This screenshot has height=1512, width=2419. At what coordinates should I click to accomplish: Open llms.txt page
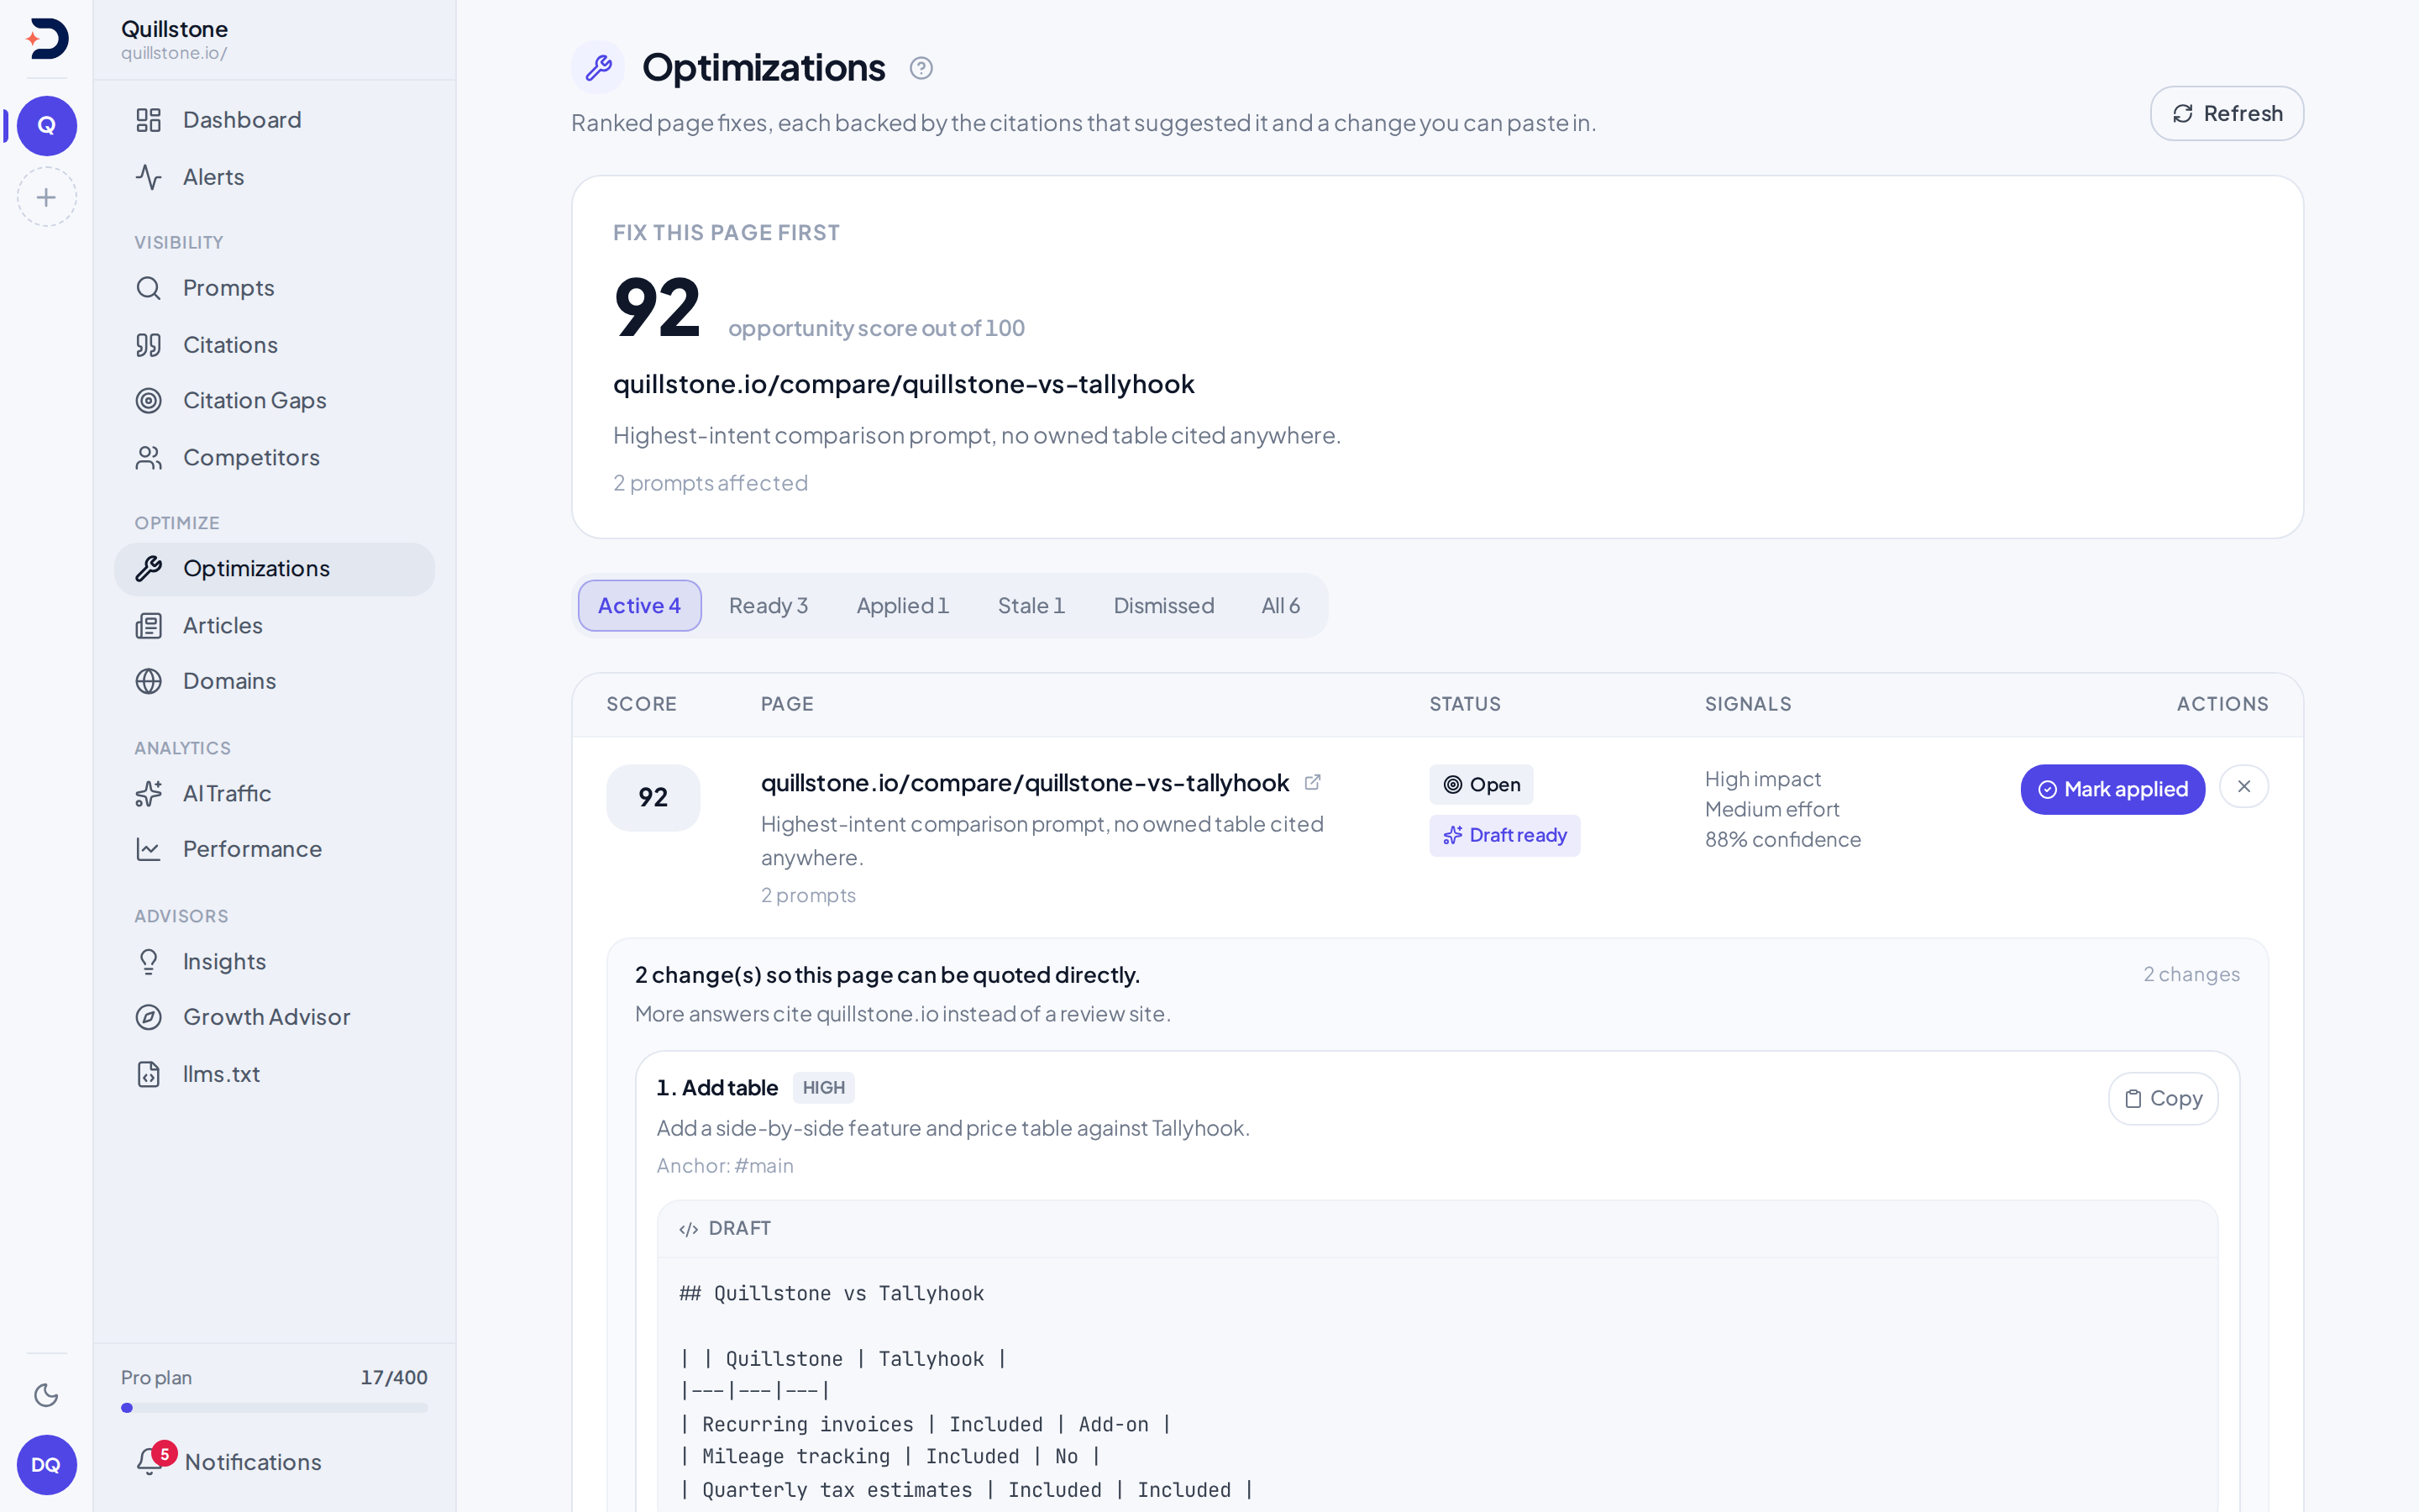tap(274, 1074)
